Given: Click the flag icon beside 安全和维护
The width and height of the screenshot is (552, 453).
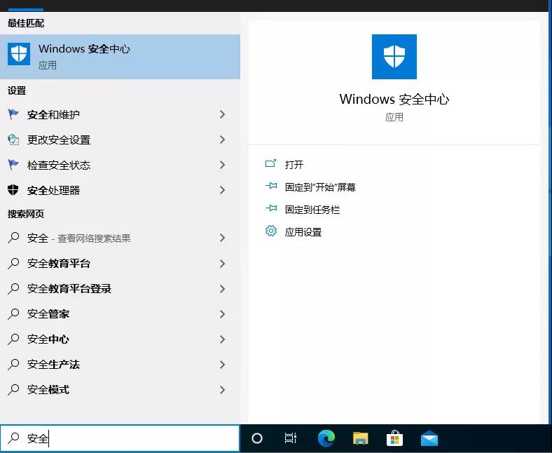Looking at the screenshot, I should 13,114.
